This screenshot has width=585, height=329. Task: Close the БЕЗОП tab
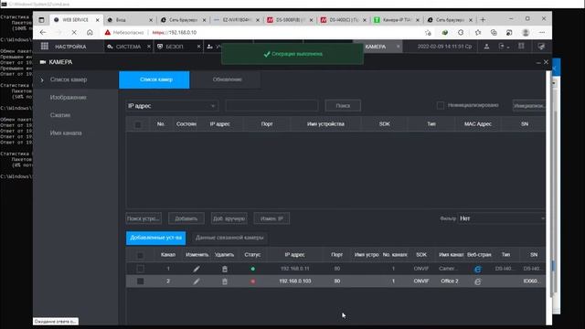coord(198,47)
